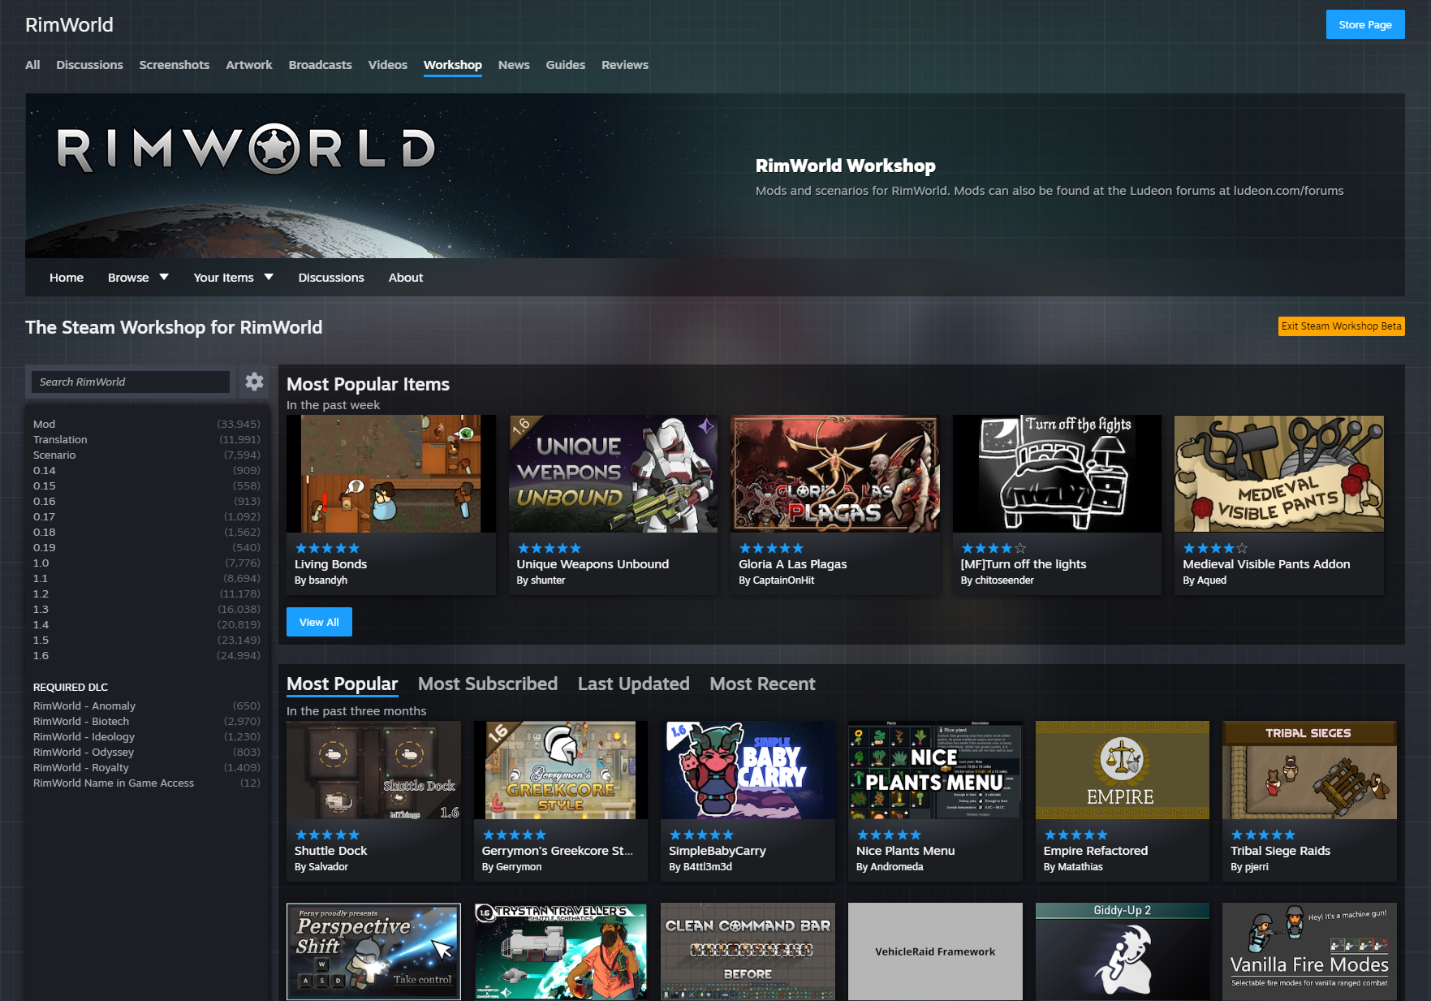Open the Nice Plants Menu thumbnail
Viewport: 1431px width, 1001px height.
pyautogui.click(x=935, y=770)
